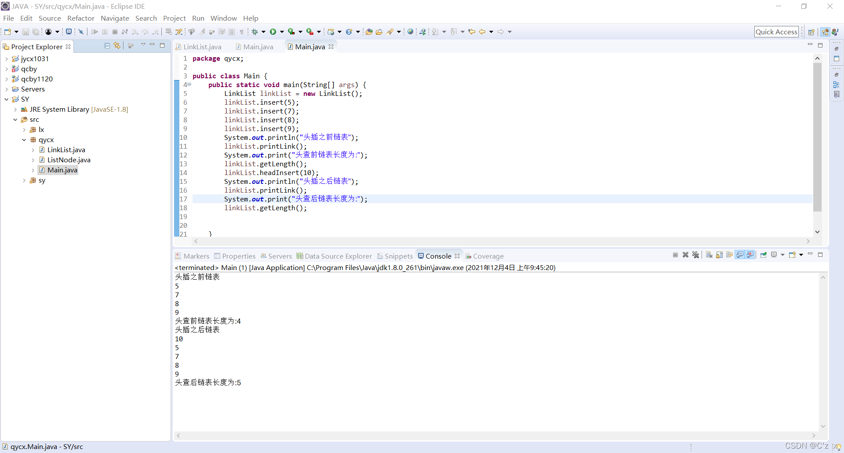The height and width of the screenshot is (453, 844).
Task: Pin the Console view
Action: (764, 255)
